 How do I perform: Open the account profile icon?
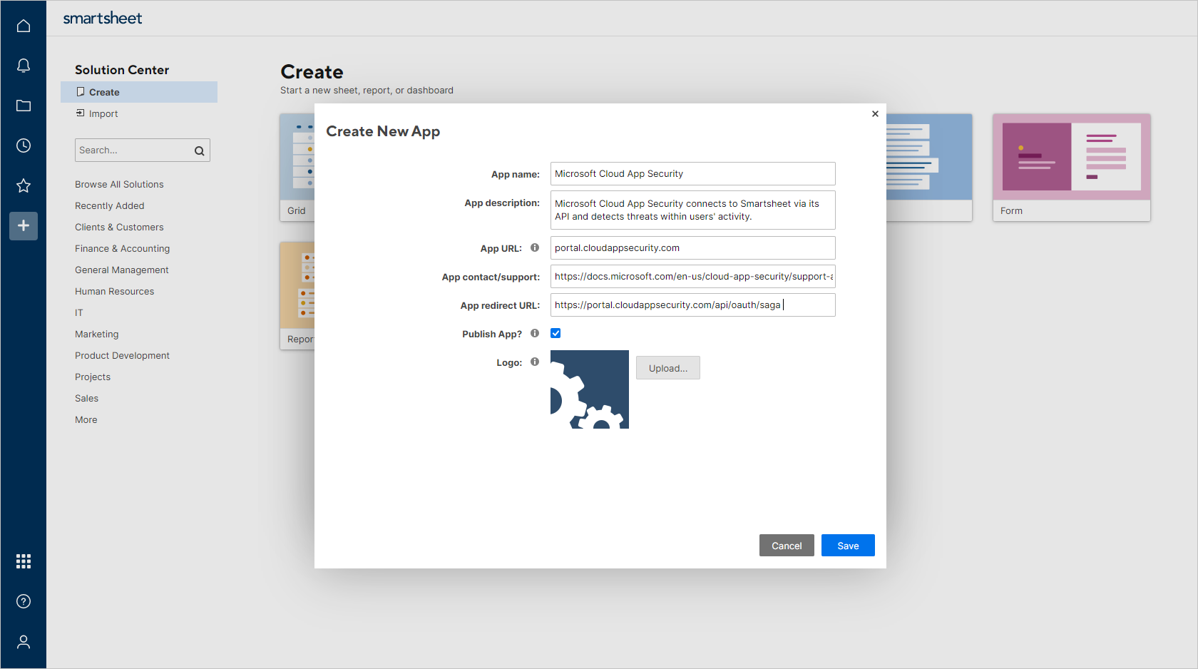24,642
